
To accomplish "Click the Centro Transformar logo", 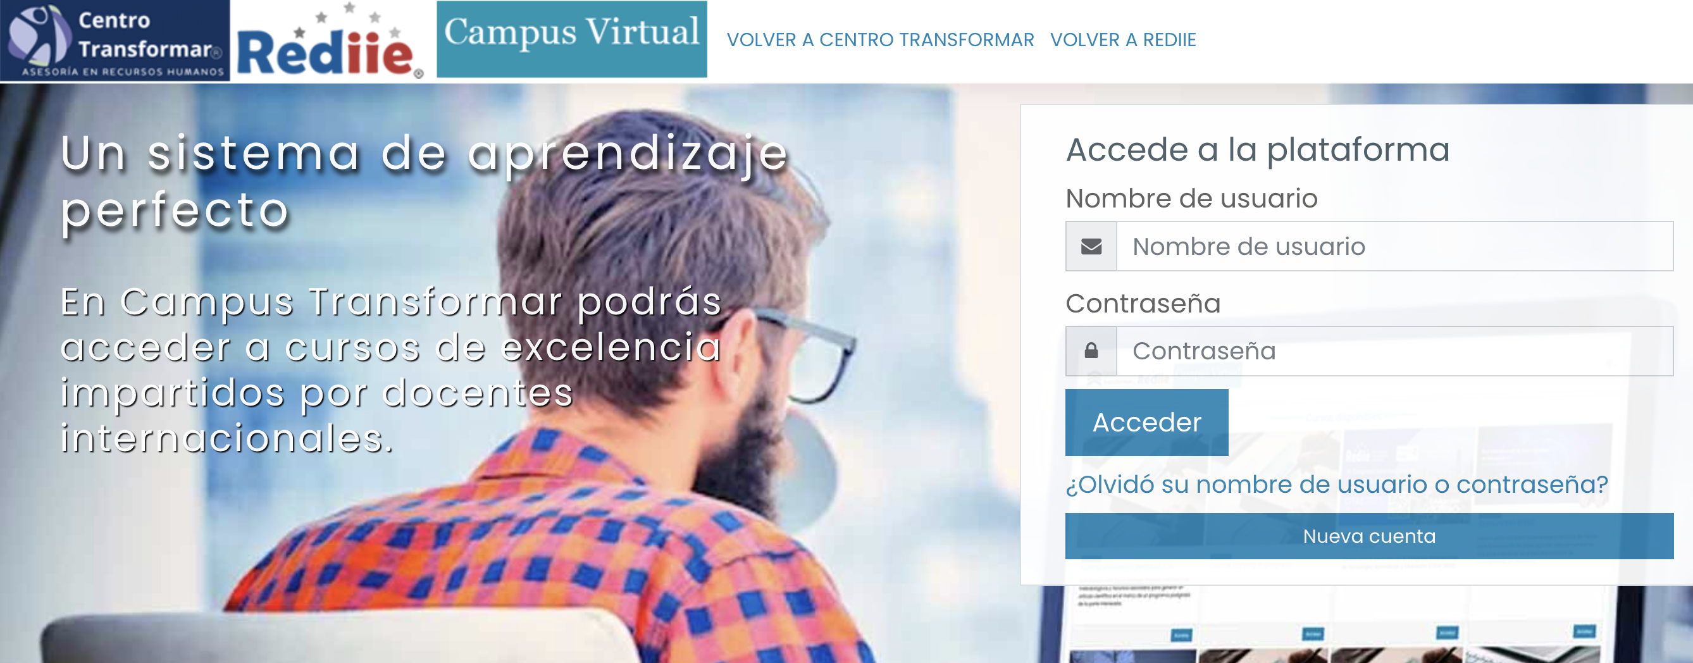I will 115,40.
